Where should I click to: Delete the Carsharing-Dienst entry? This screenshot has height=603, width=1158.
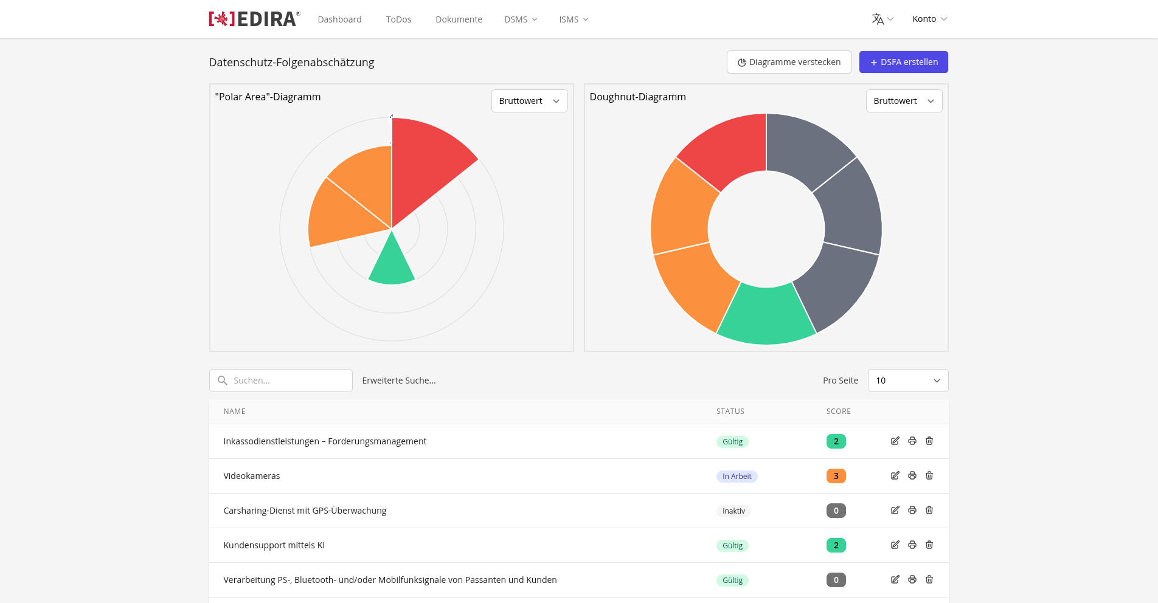click(929, 511)
